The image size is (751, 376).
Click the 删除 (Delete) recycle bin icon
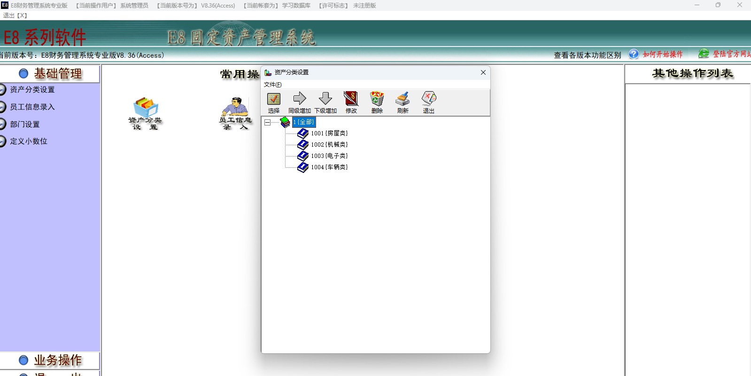pyautogui.click(x=377, y=99)
